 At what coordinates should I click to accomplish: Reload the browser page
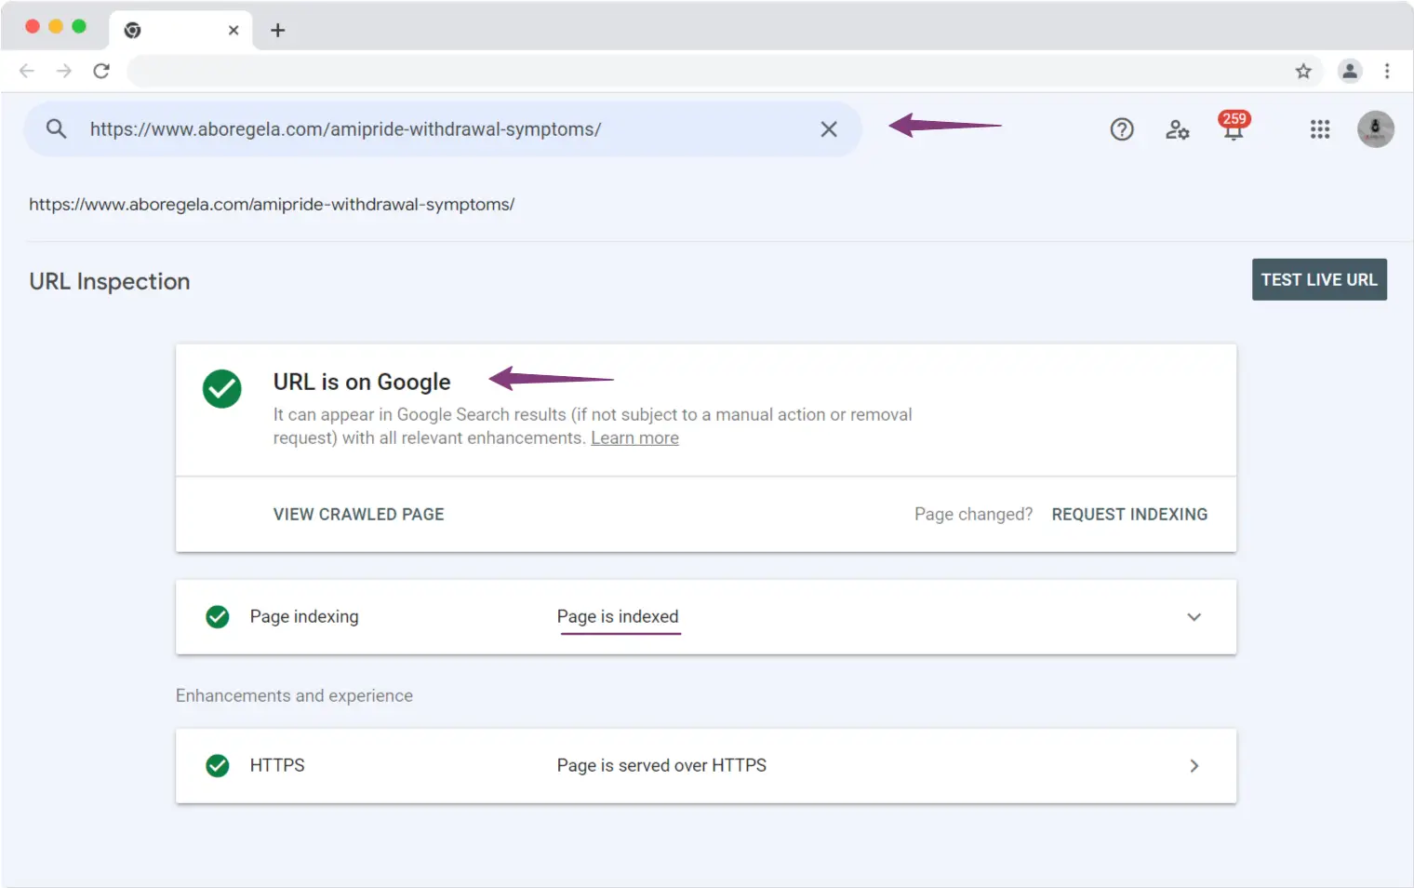(x=101, y=72)
